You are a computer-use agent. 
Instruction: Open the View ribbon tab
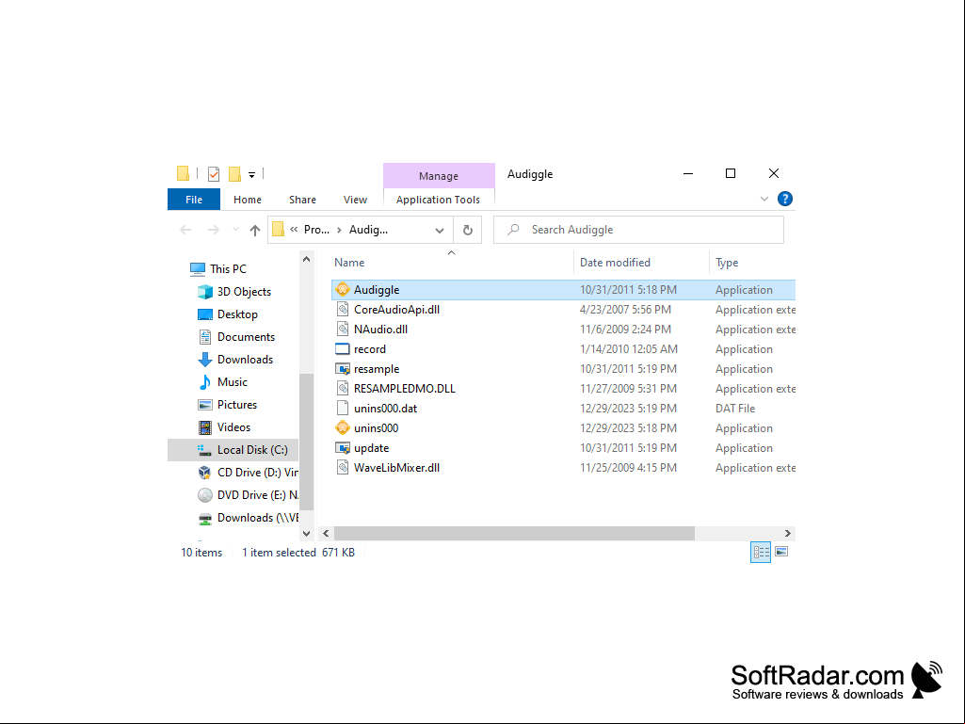click(355, 200)
